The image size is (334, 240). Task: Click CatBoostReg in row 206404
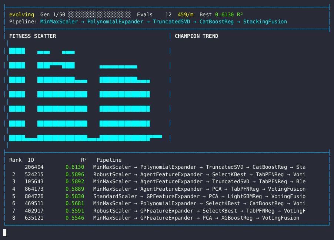click(x=270, y=167)
